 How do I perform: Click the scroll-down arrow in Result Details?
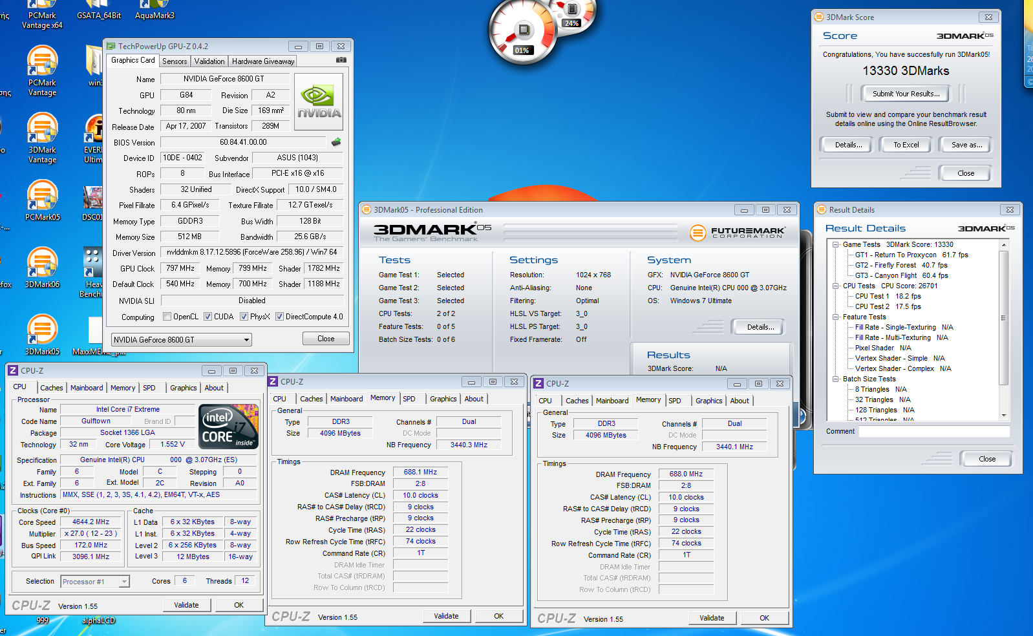[1004, 416]
